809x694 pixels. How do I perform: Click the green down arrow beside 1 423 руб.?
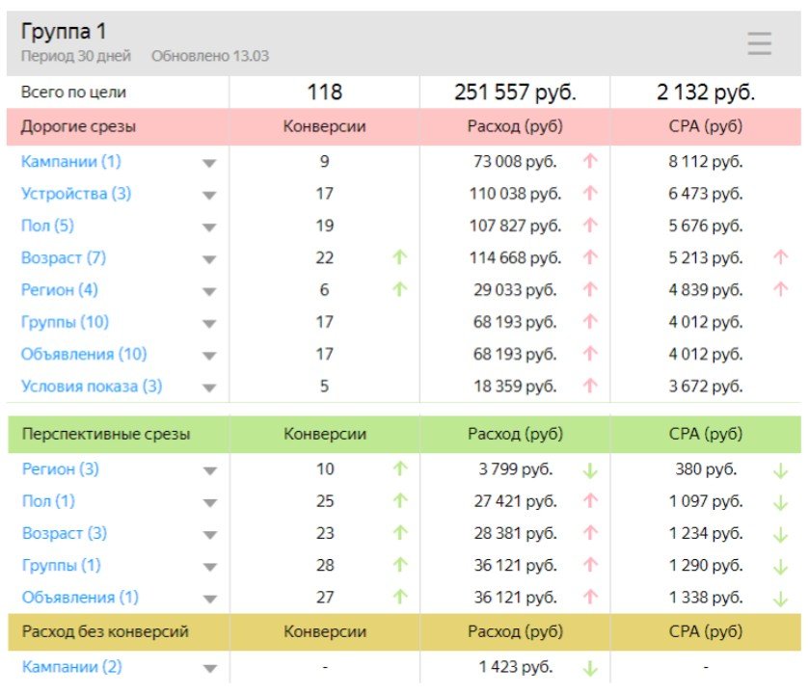[590, 667]
